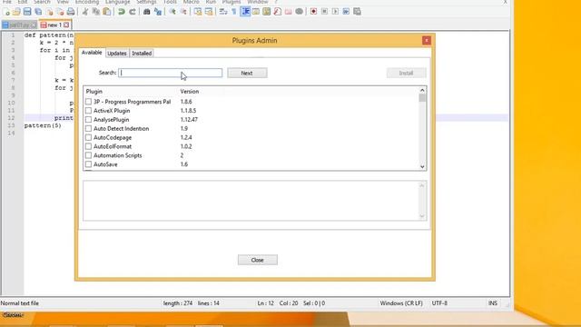Viewport: 581px width, 327px height.
Task: Check the AutoSave plugin checkbox
Action: (88, 163)
